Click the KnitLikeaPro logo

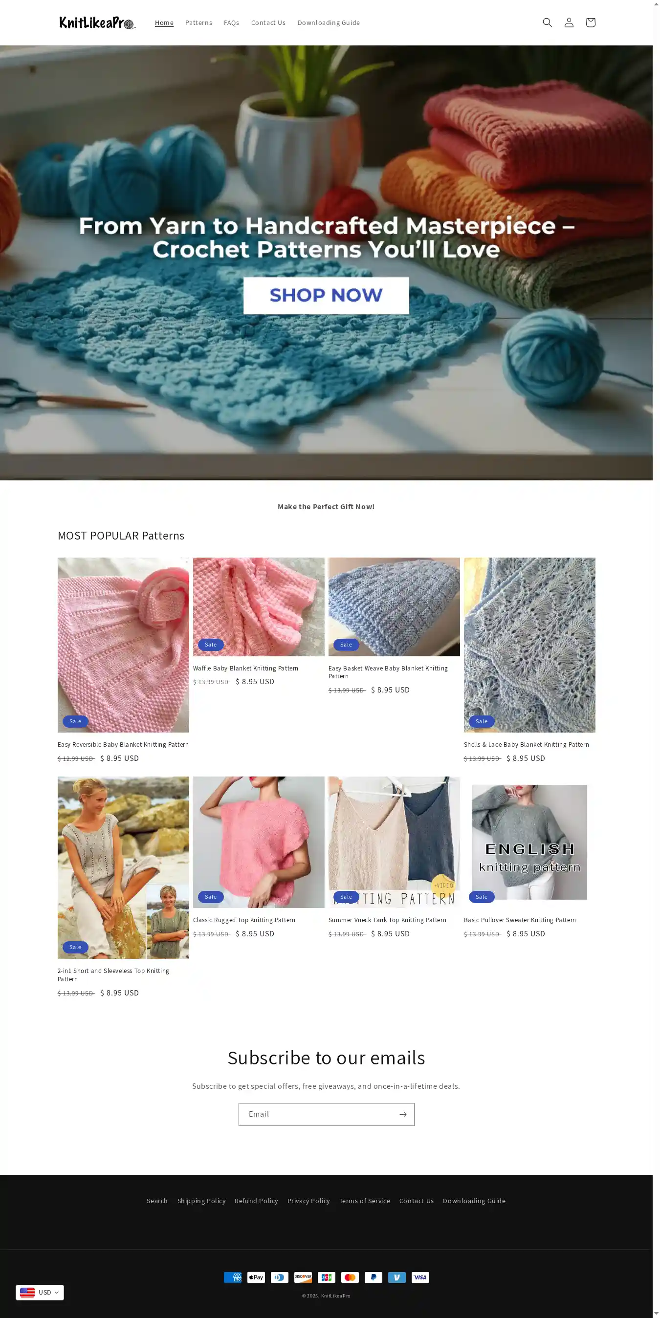click(x=97, y=22)
